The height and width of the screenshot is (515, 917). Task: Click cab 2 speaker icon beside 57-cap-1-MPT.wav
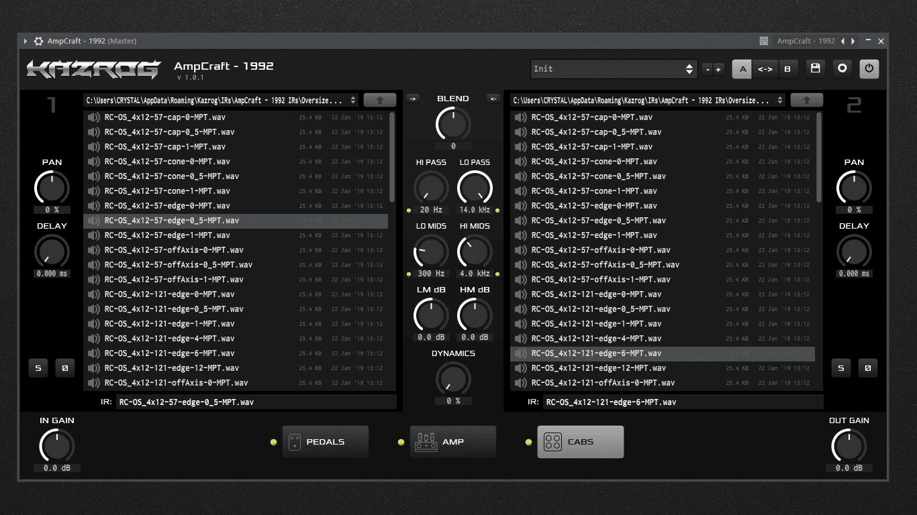point(521,147)
